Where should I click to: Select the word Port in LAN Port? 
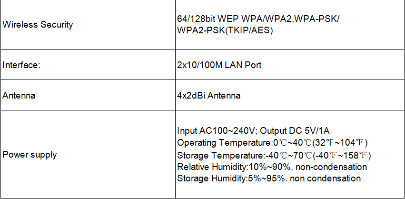[x=253, y=65]
